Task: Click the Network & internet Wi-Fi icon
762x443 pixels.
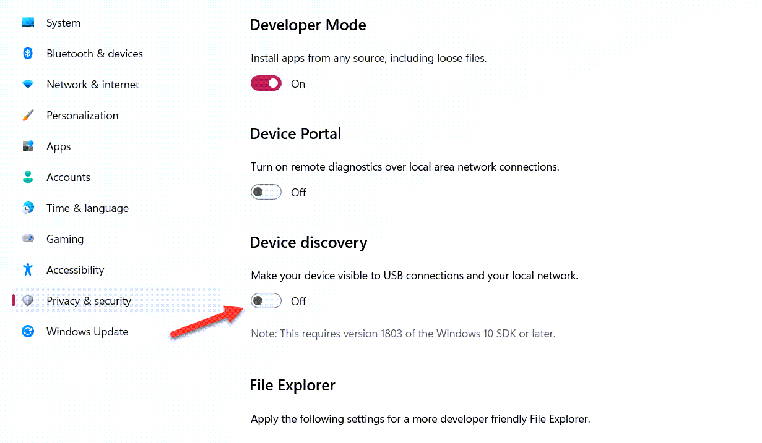Action: (x=28, y=85)
